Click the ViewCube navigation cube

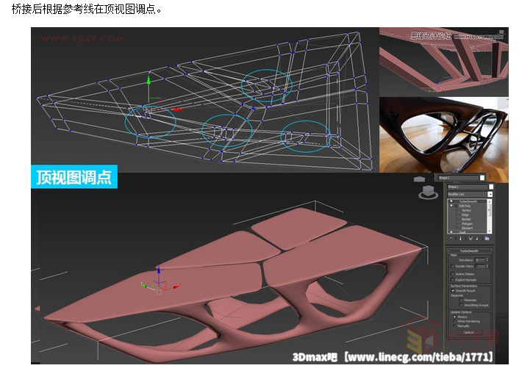pos(424,191)
